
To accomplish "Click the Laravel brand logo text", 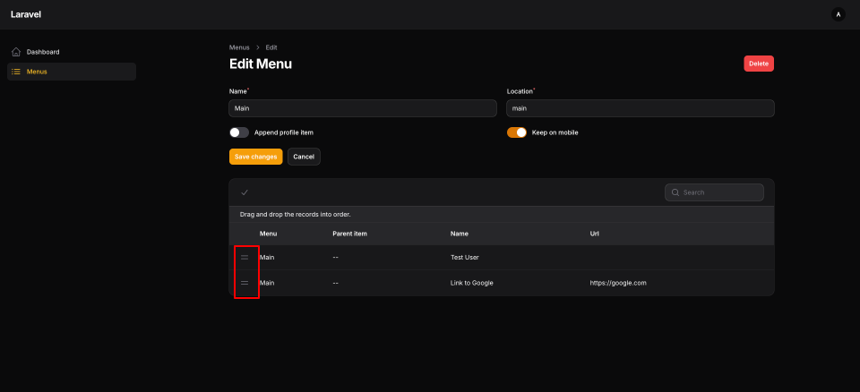I will tap(26, 14).
